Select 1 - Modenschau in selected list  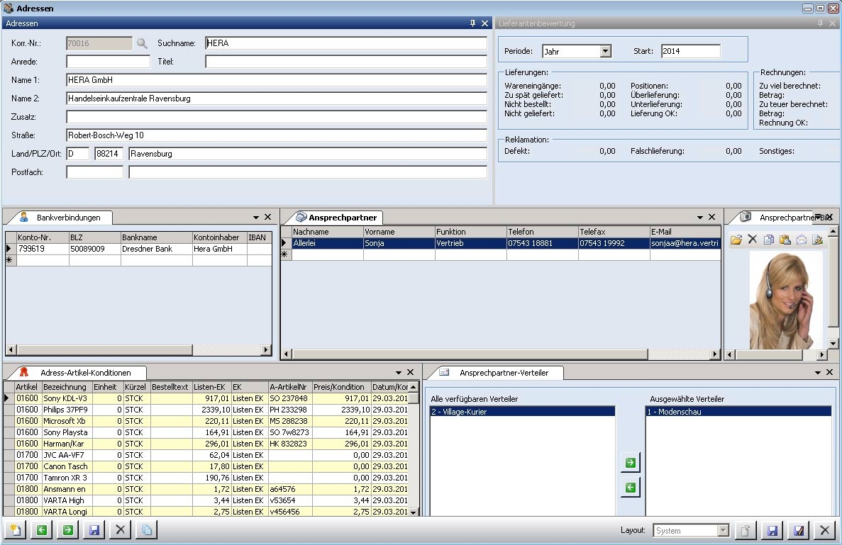[738, 412]
